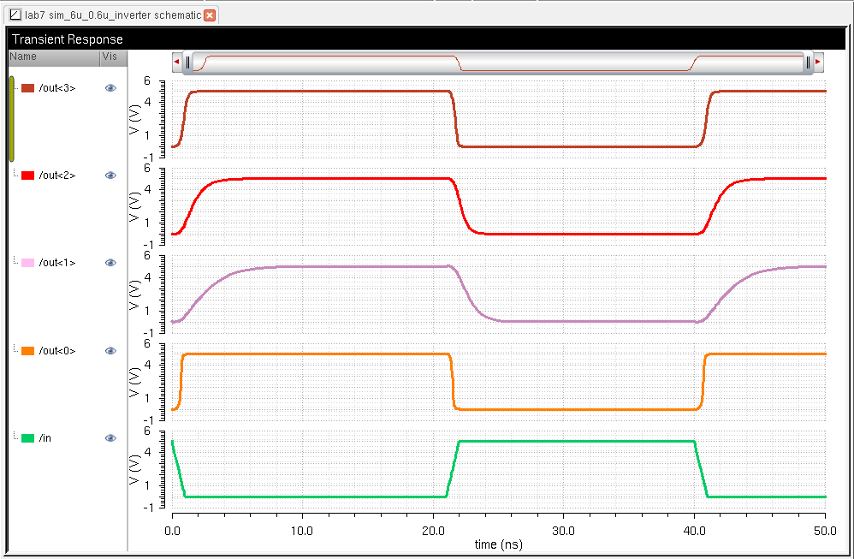This screenshot has height=559, width=854.
Task: Click the /in green color swatch
Action: tap(27, 438)
